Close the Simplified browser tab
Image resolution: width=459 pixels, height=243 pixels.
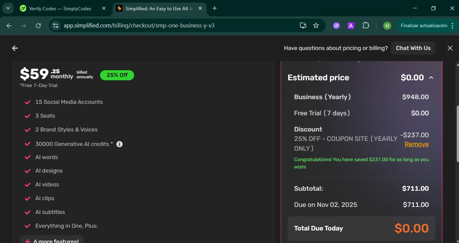[x=200, y=9]
